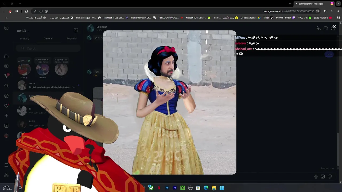Open the YouTube bookmark

[x=323, y=18]
